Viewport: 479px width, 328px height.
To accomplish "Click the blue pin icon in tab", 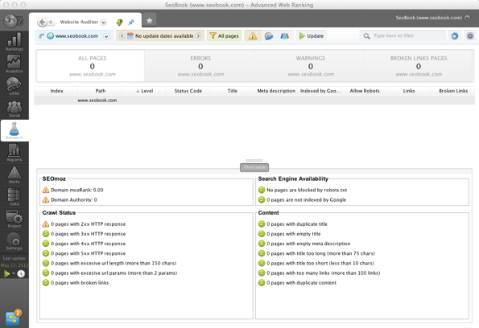I will 131,23.
